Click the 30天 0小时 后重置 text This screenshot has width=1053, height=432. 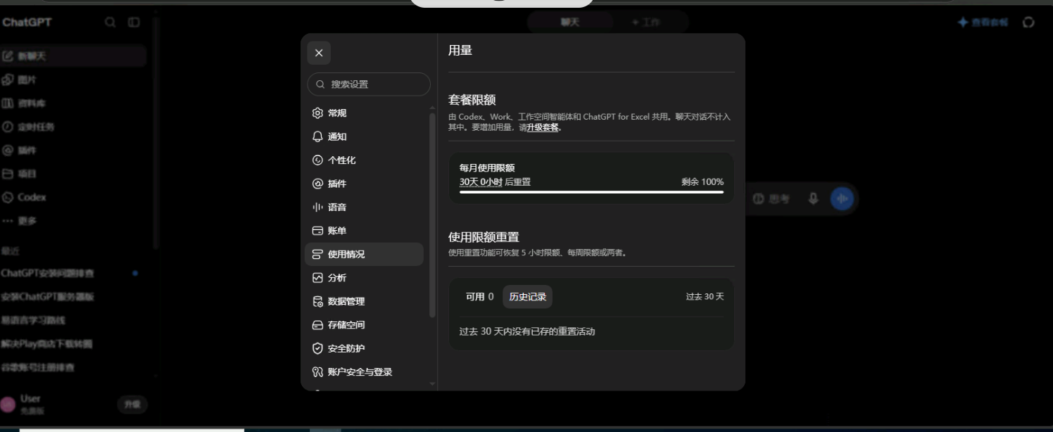(495, 182)
